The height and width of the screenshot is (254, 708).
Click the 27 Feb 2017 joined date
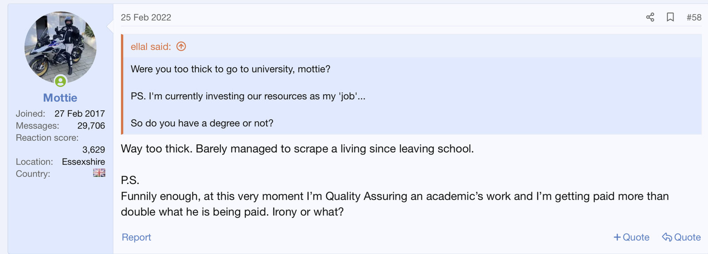coord(80,114)
